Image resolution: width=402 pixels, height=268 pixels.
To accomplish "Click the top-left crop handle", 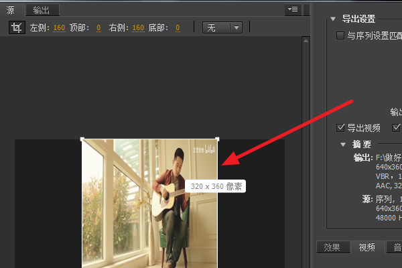I will point(82,139).
